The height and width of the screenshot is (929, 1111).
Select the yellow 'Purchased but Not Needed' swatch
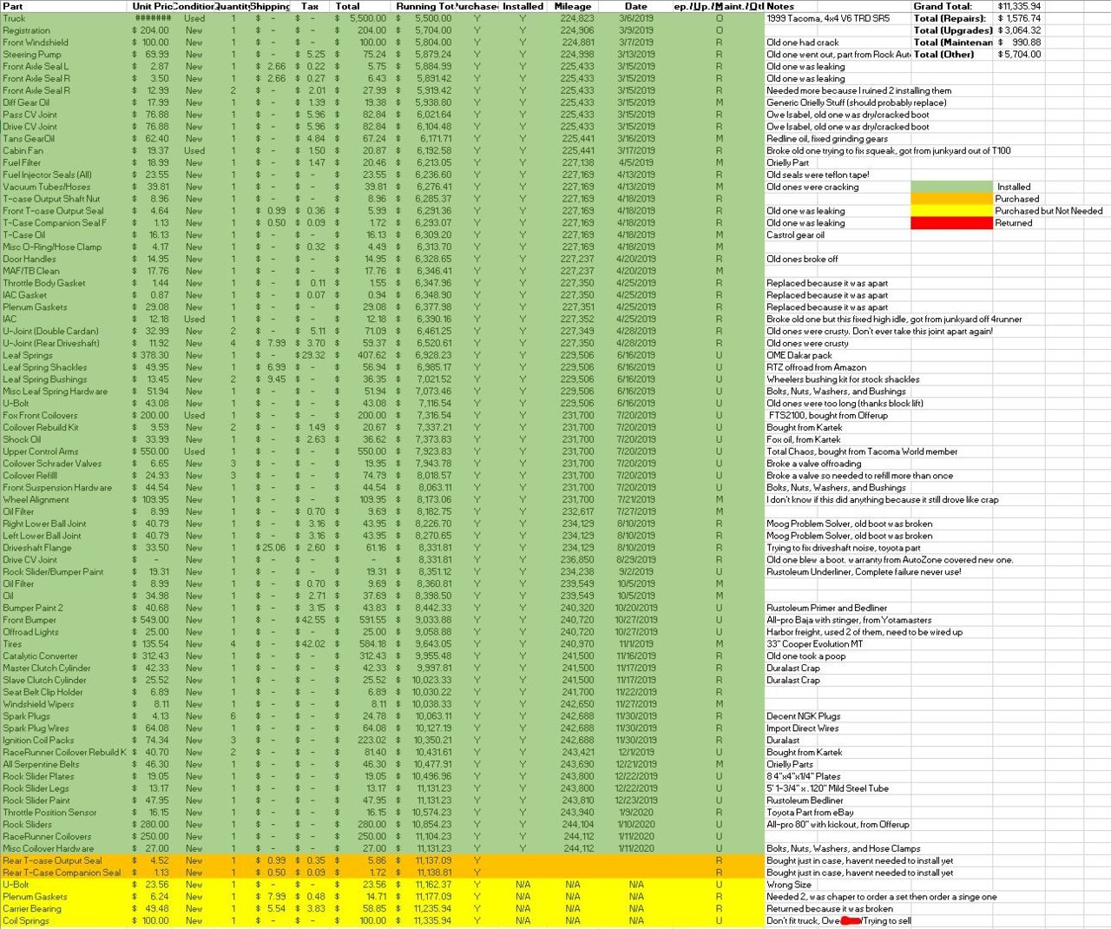click(951, 211)
